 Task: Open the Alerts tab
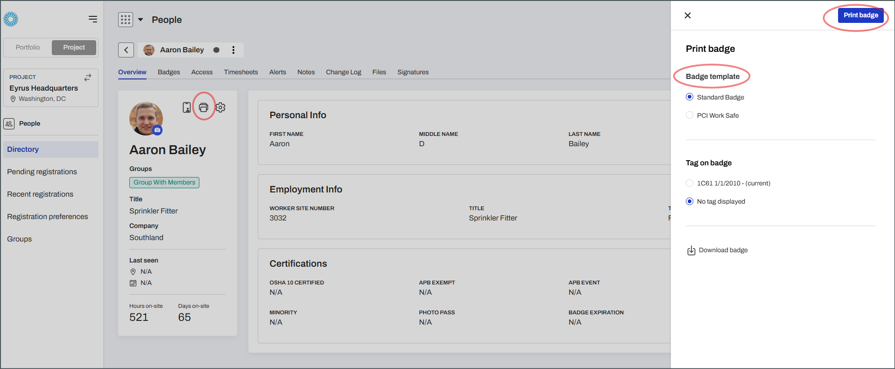coord(278,72)
